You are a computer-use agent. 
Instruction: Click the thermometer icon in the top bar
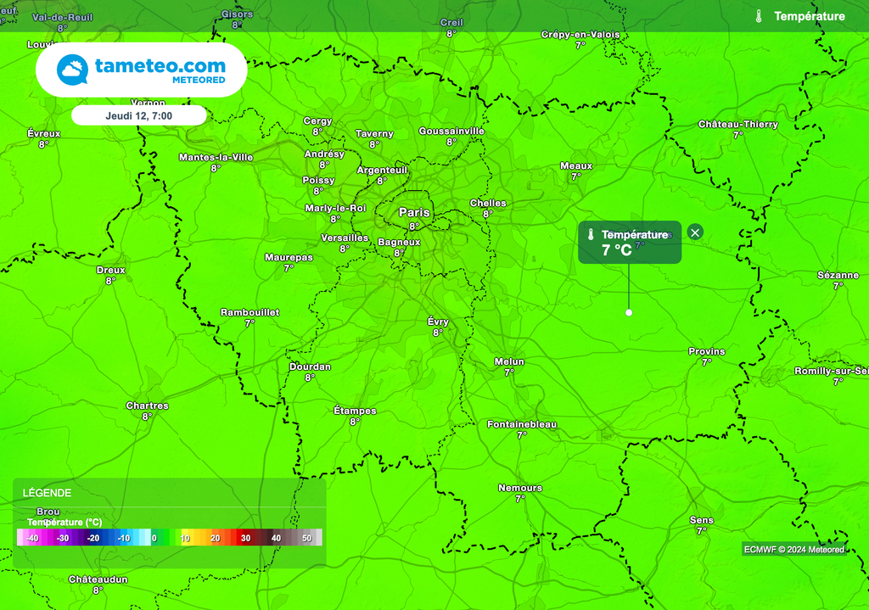pyautogui.click(x=759, y=16)
